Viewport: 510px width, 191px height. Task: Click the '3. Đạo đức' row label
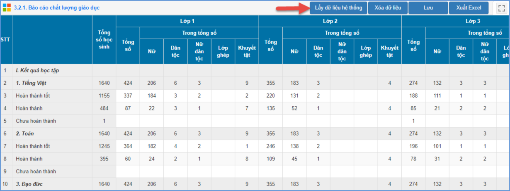29,184
